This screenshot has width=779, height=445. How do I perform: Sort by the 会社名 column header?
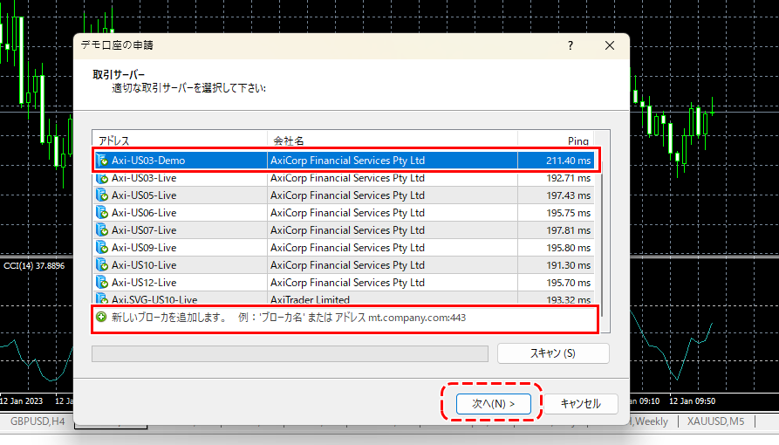[393, 140]
